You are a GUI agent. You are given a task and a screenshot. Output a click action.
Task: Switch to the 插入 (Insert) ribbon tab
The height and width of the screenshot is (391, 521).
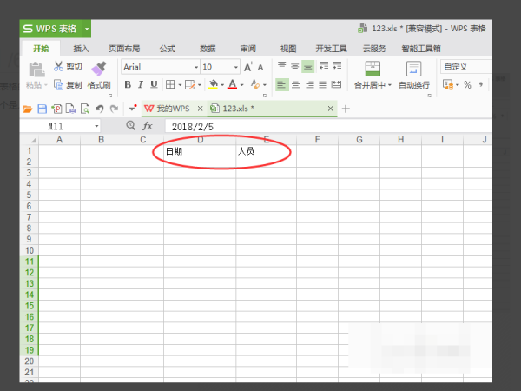click(x=81, y=49)
